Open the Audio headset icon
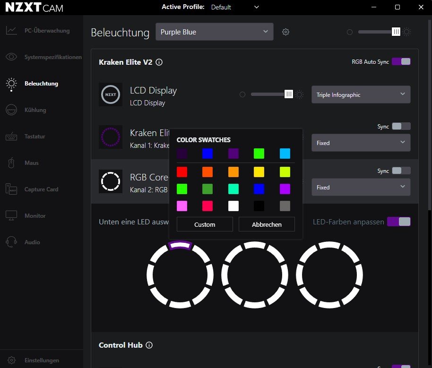Viewport: 432px width, 368px height. tap(11, 242)
